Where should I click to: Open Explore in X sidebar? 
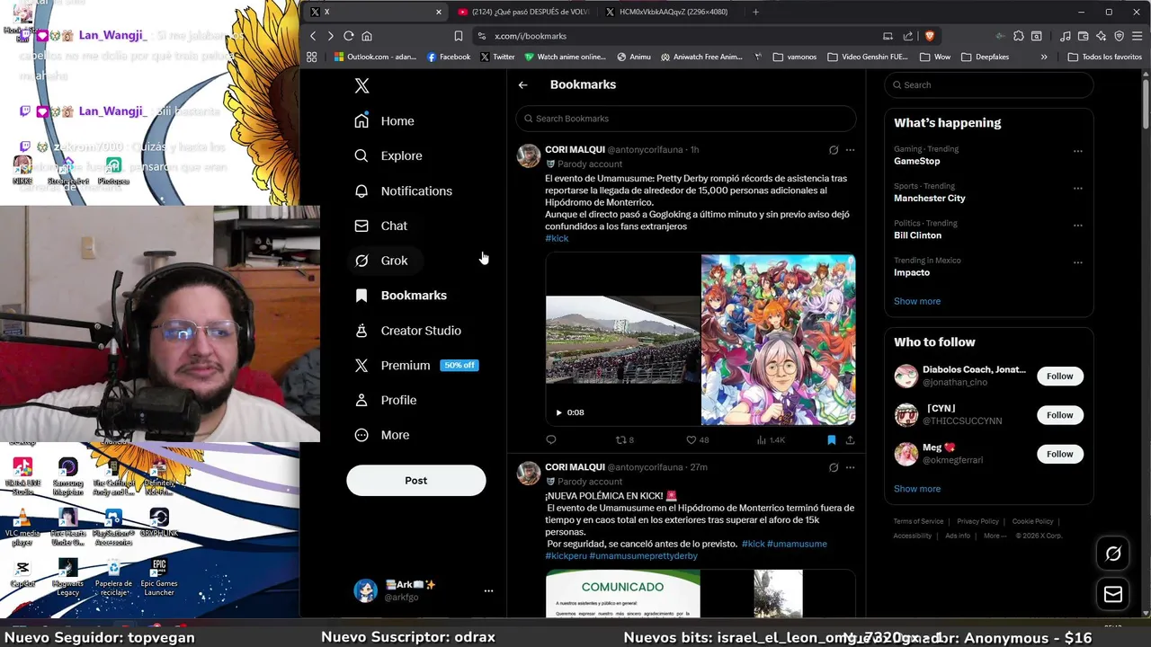[388, 155]
